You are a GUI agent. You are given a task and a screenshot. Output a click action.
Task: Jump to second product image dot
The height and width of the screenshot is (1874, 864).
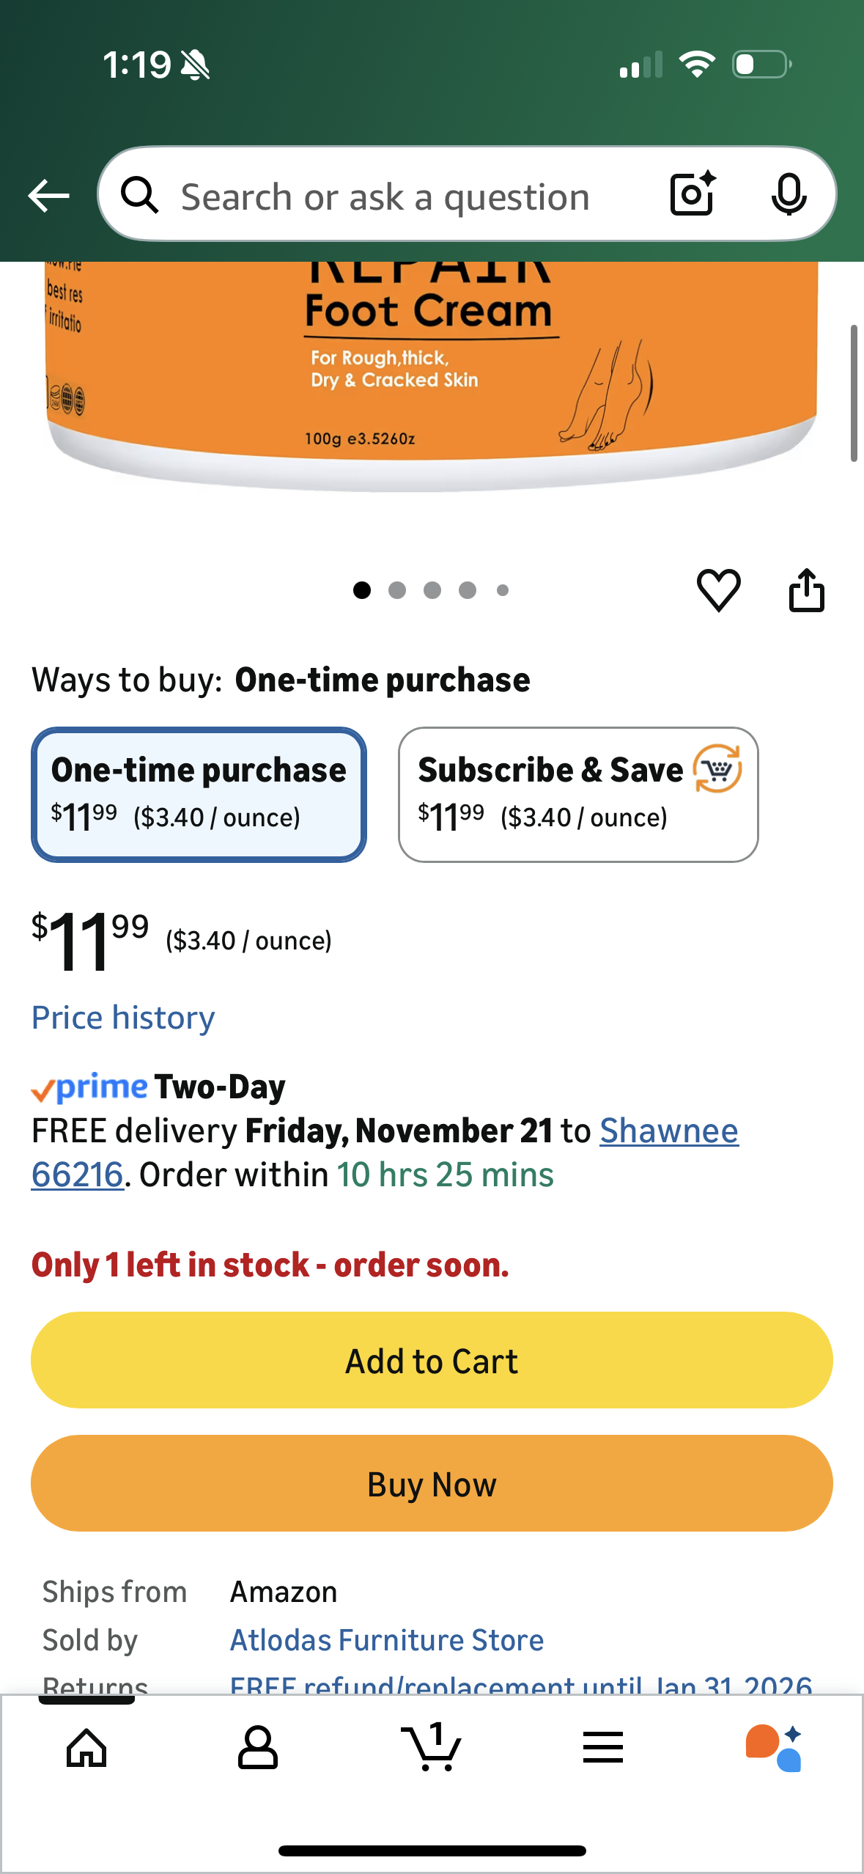(x=397, y=590)
